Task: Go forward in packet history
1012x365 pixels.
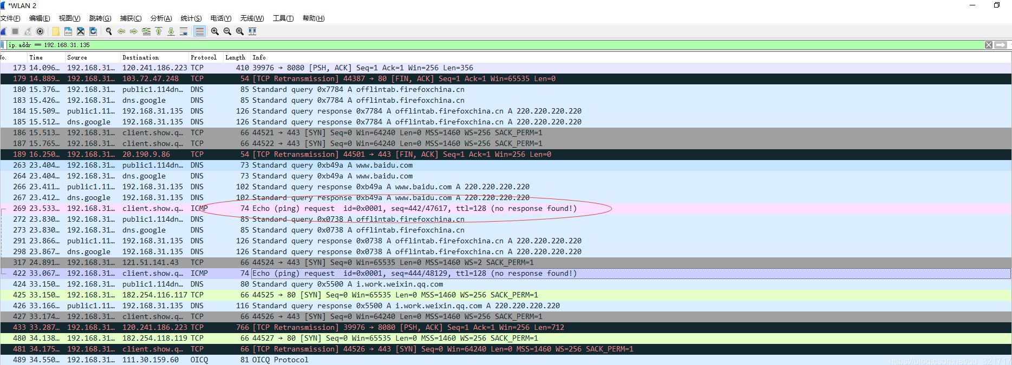Action: coord(134,31)
